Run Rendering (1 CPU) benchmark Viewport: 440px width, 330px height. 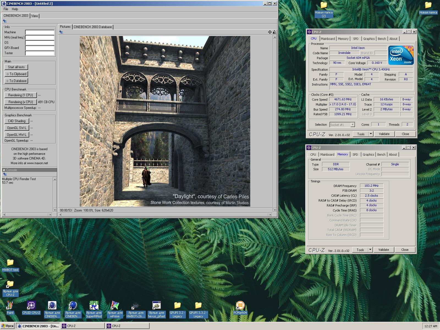click(x=21, y=95)
